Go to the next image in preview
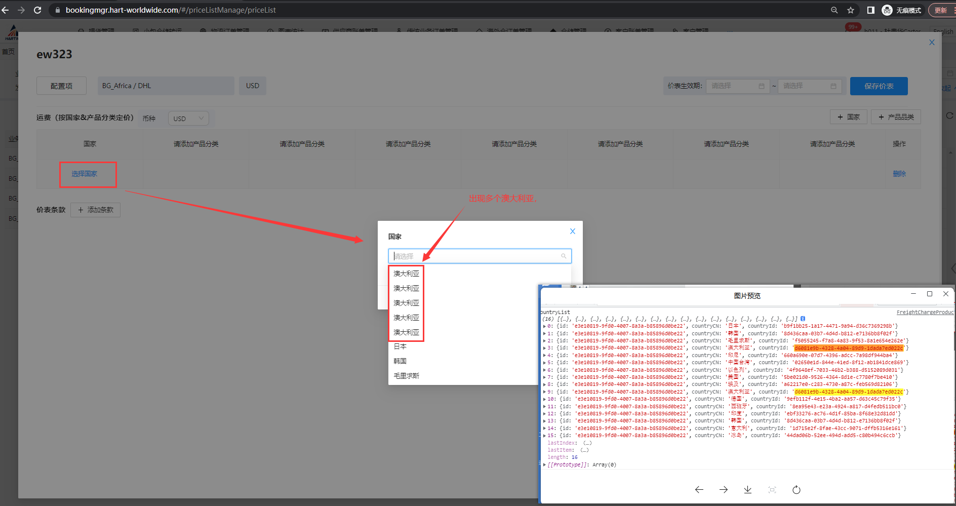 point(723,489)
